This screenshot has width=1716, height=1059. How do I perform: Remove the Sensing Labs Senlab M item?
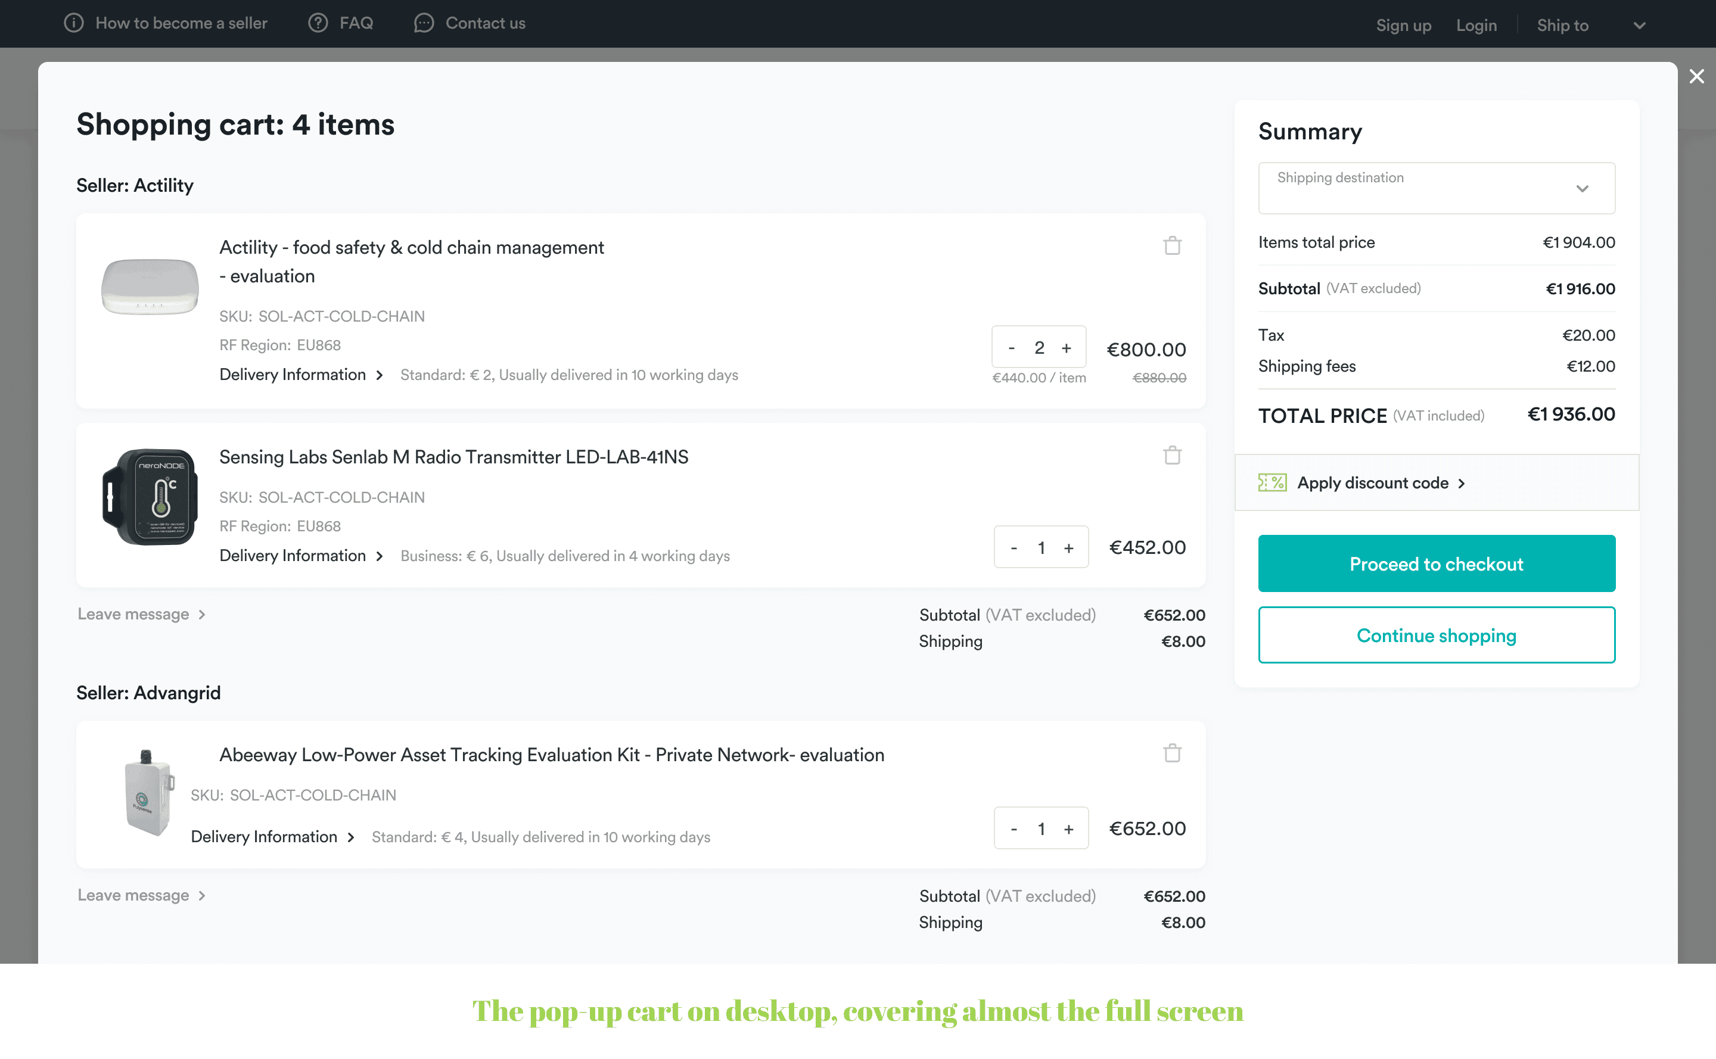pyautogui.click(x=1172, y=455)
